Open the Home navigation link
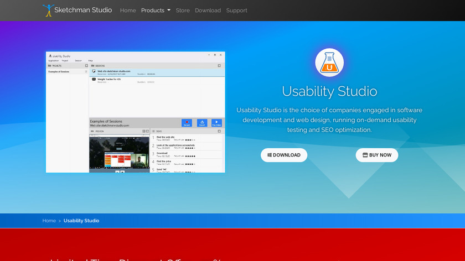465x261 pixels. click(x=128, y=11)
